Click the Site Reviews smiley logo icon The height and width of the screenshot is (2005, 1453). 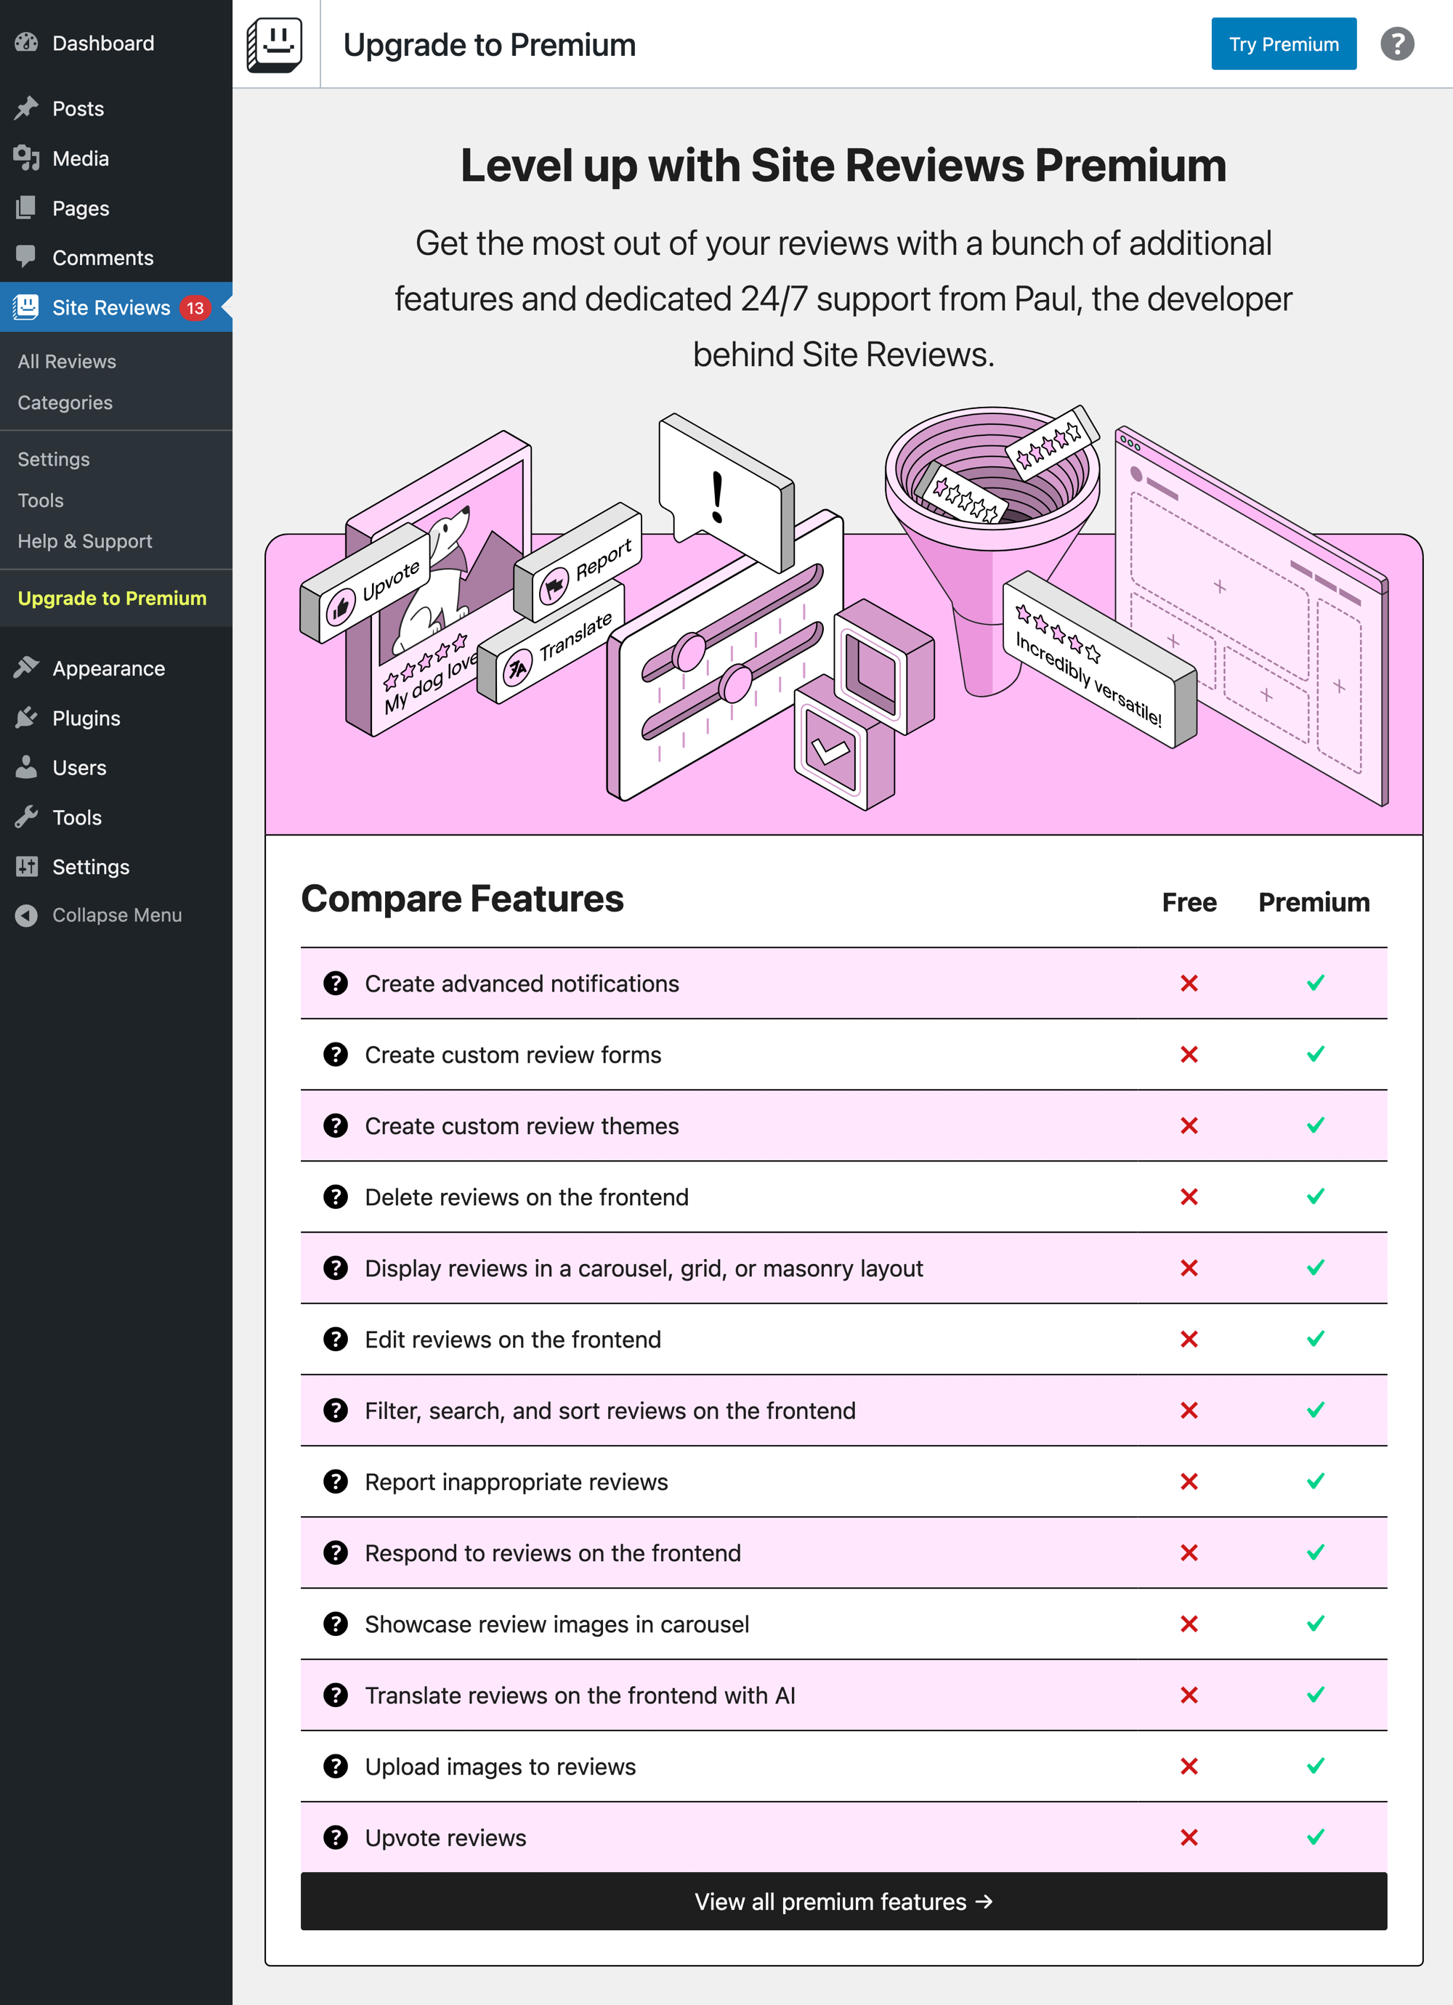[274, 44]
